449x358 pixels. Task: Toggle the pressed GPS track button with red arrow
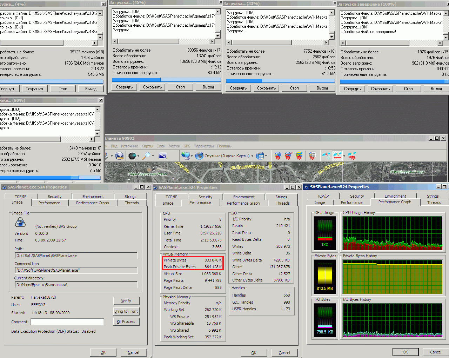(337, 156)
